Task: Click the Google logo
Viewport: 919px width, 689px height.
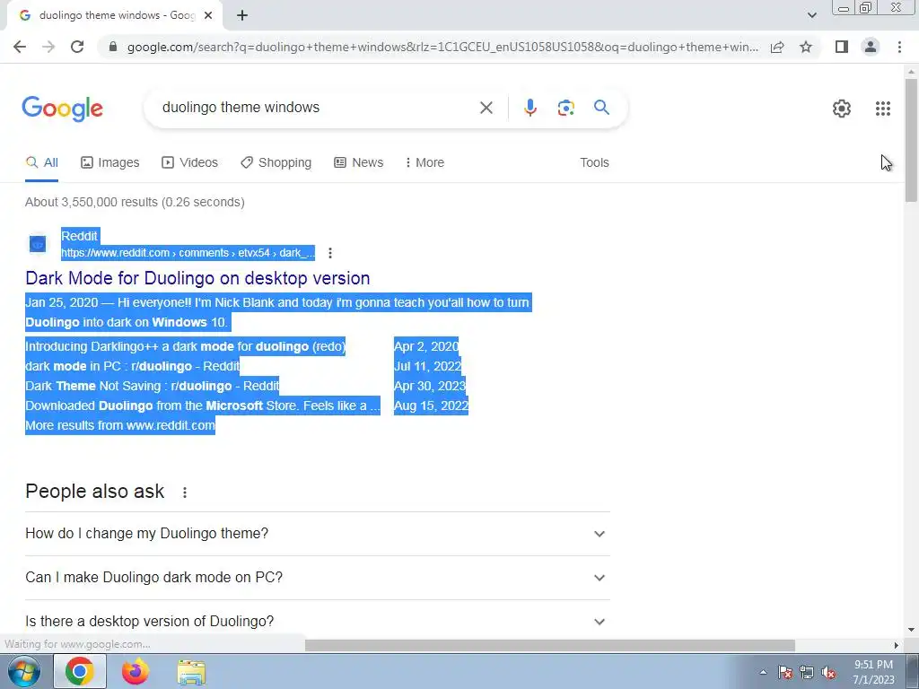Action: coord(63,109)
